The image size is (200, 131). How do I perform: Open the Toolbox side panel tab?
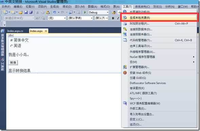click(x=2, y=64)
